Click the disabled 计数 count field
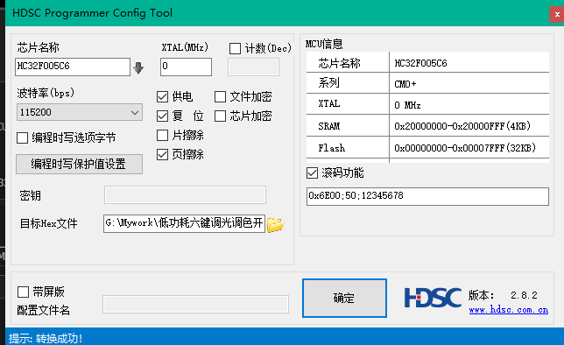 click(253, 67)
